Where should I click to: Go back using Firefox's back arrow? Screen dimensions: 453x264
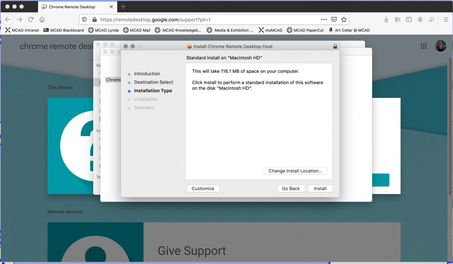[8, 20]
